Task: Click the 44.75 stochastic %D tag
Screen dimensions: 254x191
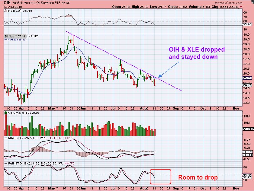Action: tap(247, 175)
